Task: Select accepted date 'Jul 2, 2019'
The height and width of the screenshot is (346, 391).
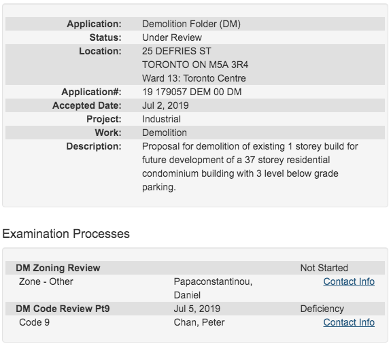Action: coord(165,105)
